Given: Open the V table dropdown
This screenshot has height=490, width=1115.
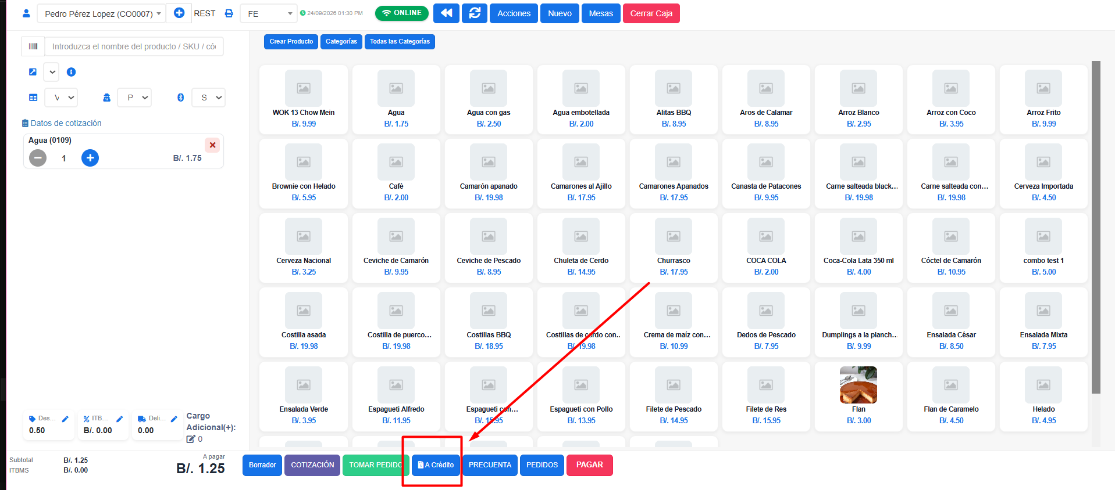Looking at the screenshot, I should click(62, 98).
